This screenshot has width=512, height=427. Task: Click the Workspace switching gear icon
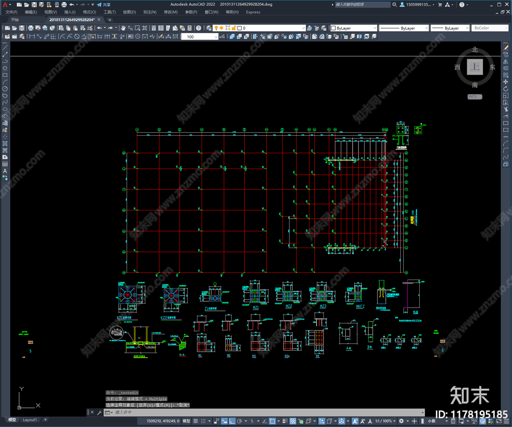point(401,421)
